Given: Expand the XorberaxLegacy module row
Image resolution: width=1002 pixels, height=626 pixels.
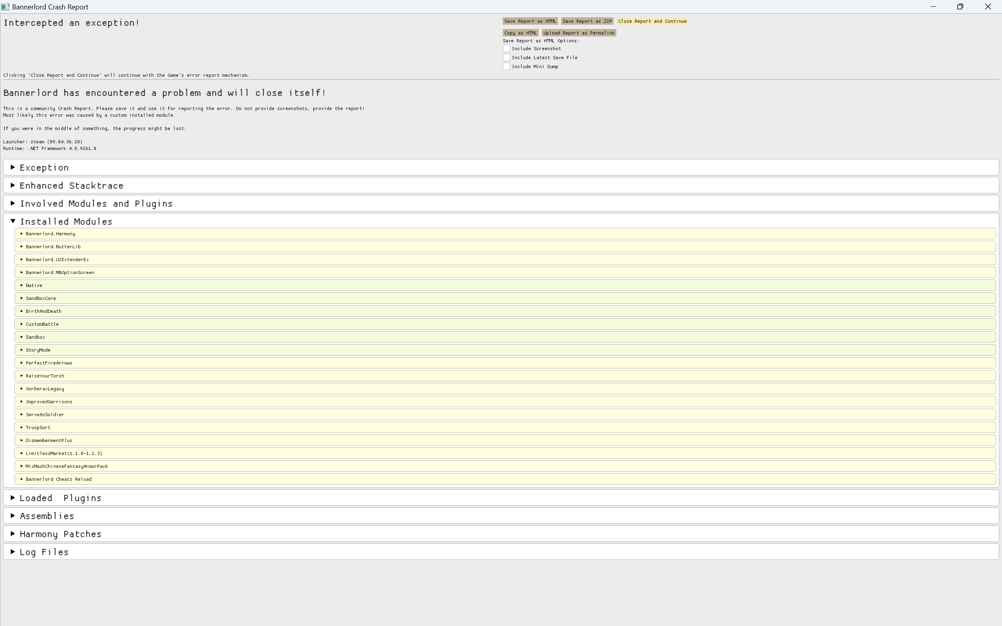Looking at the screenshot, I should (x=505, y=389).
